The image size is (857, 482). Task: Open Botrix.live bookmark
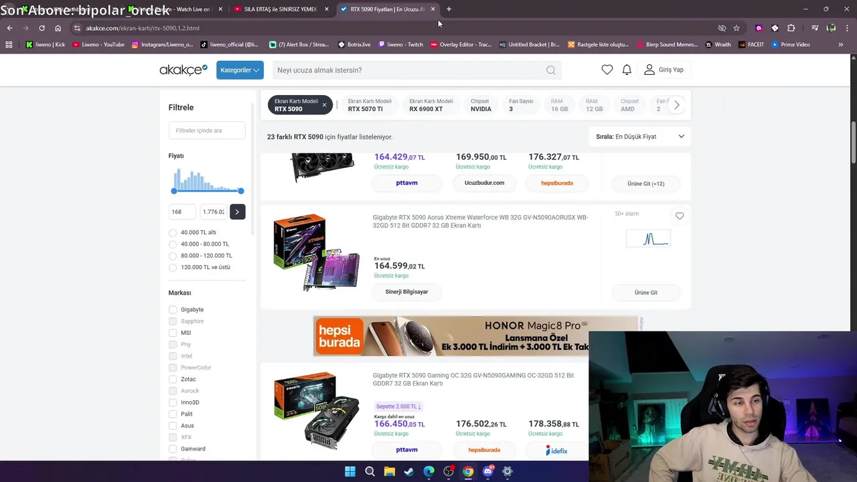[x=354, y=45]
